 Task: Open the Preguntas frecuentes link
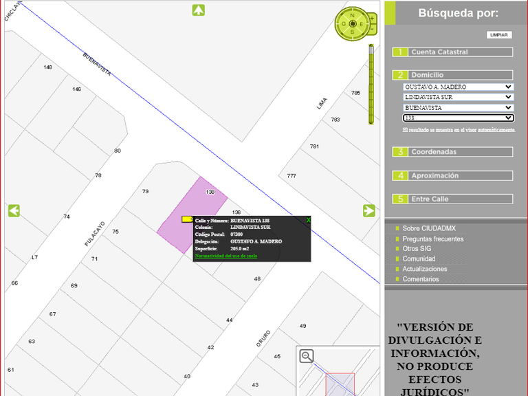[x=433, y=239]
